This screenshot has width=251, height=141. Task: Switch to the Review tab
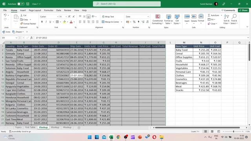67,11
